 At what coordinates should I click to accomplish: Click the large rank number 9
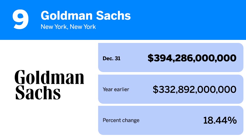point(20,20)
